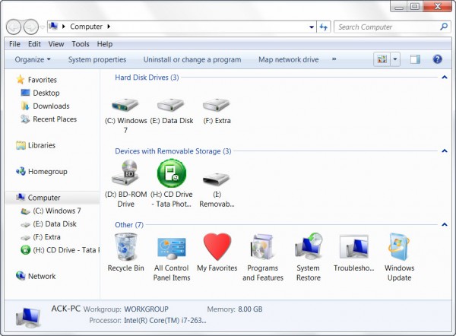Open the Windows Update icon
This screenshot has width=456, height=336.
pos(399,247)
